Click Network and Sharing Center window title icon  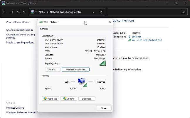pos(3,3)
